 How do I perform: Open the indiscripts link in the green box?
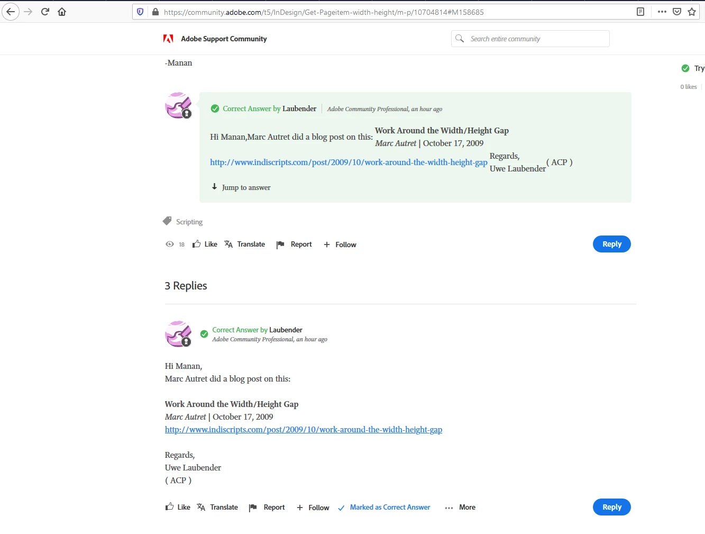click(x=349, y=162)
